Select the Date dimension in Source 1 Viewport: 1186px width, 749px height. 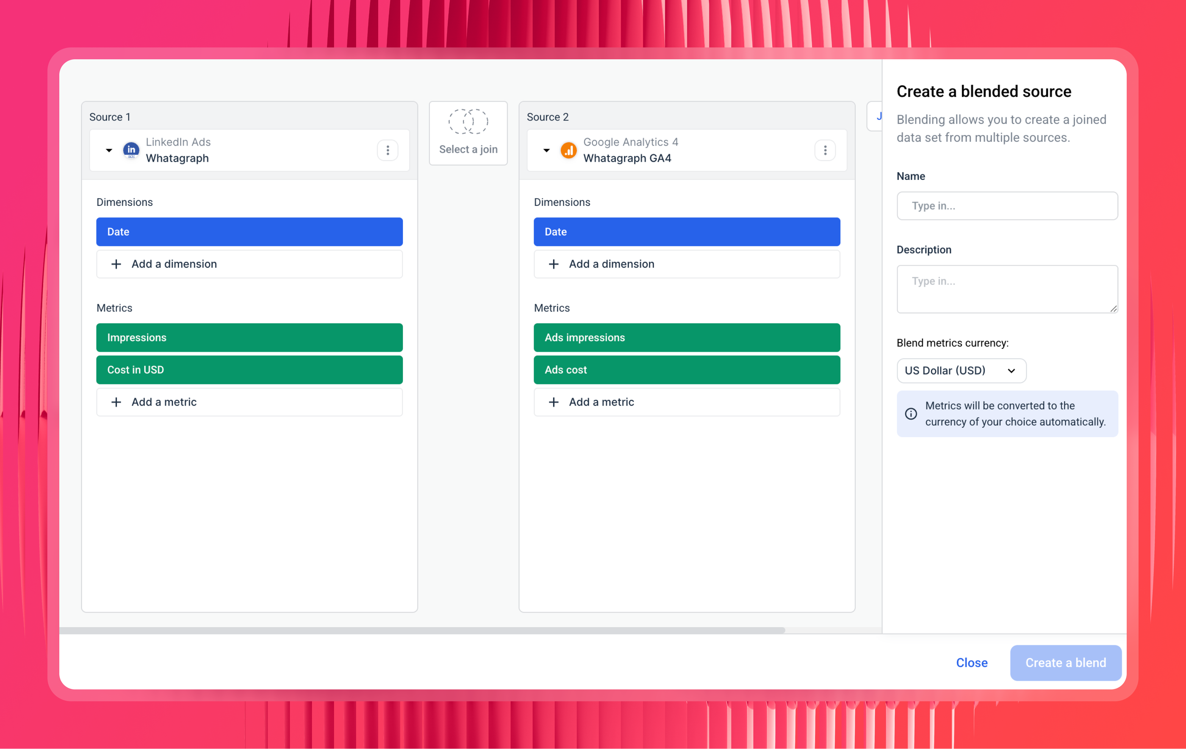point(249,232)
